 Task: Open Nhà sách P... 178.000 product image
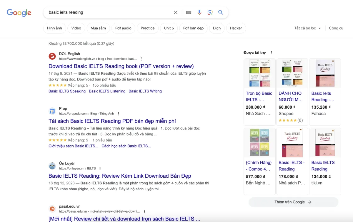(292, 142)
